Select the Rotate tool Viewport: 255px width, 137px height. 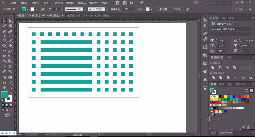click(4, 51)
